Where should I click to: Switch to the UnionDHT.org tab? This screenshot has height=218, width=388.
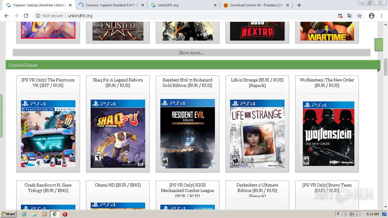183,5
